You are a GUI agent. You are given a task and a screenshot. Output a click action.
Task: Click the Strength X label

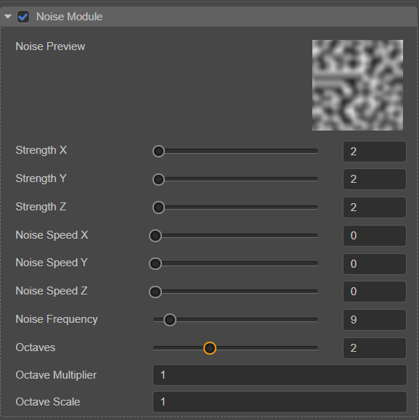(x=41, y=150)
